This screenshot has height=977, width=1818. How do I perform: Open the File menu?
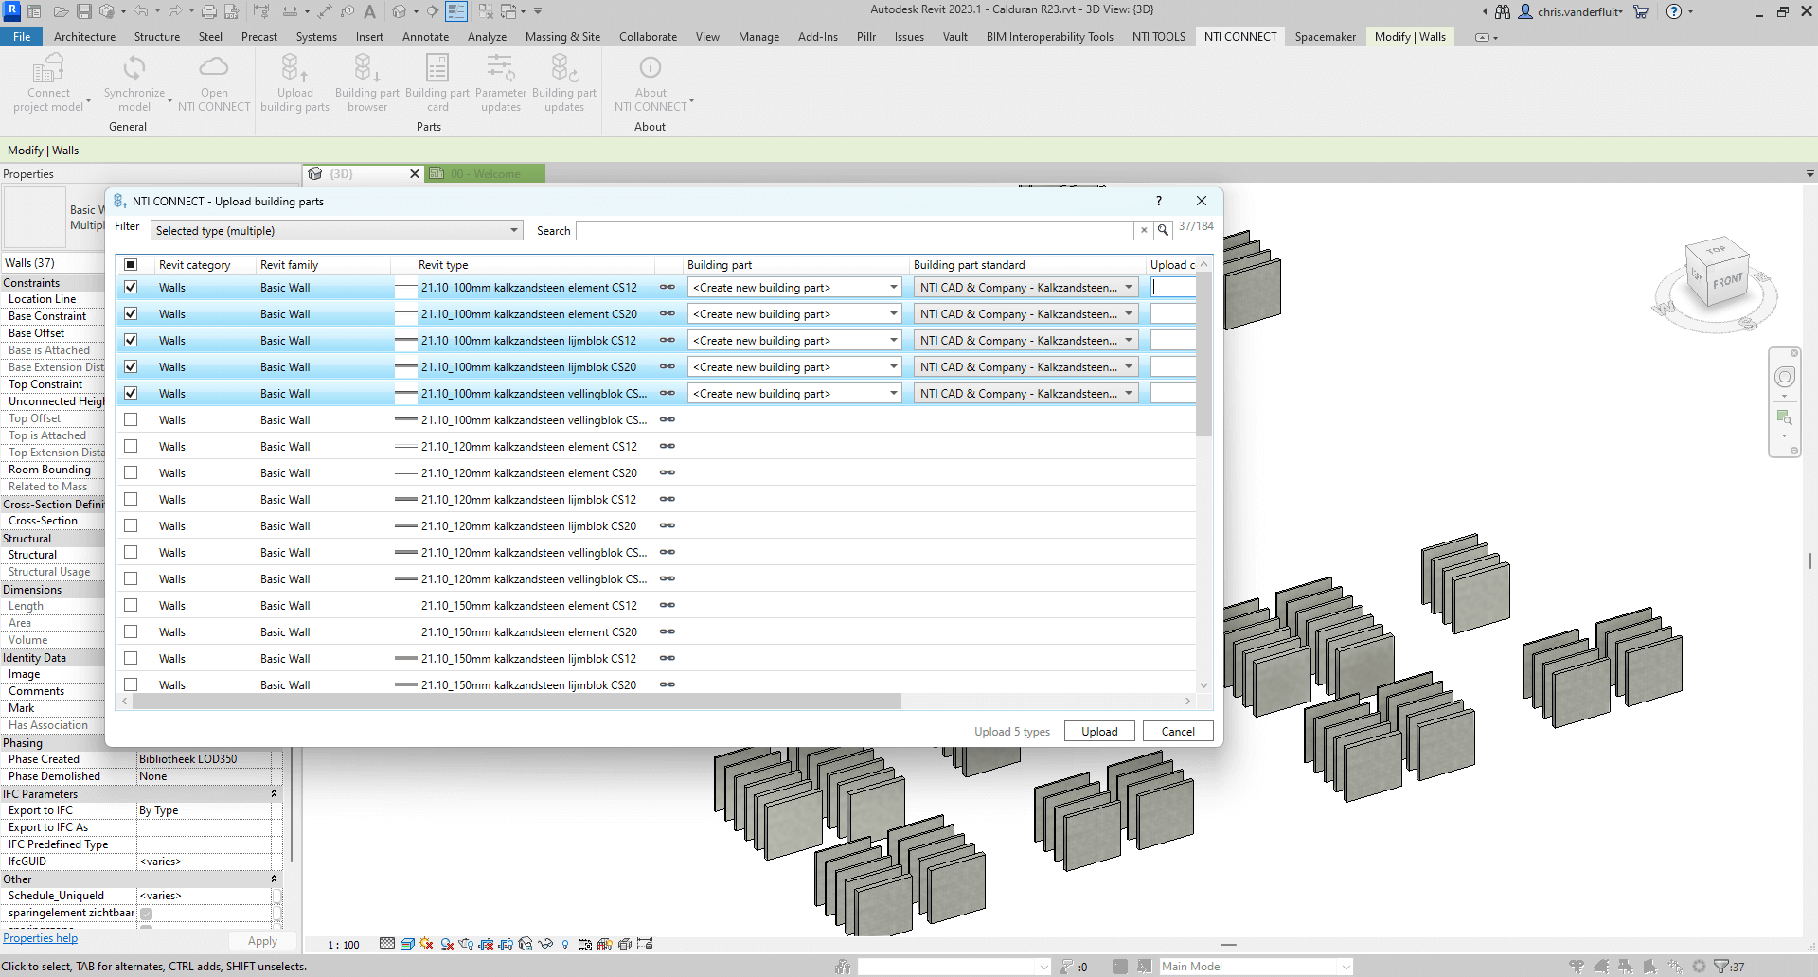tap(22, 37)
